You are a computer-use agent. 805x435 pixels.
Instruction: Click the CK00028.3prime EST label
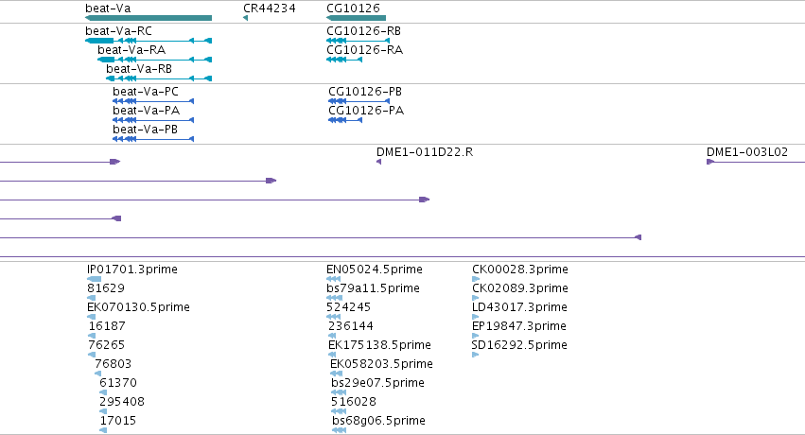click(520, 270)
